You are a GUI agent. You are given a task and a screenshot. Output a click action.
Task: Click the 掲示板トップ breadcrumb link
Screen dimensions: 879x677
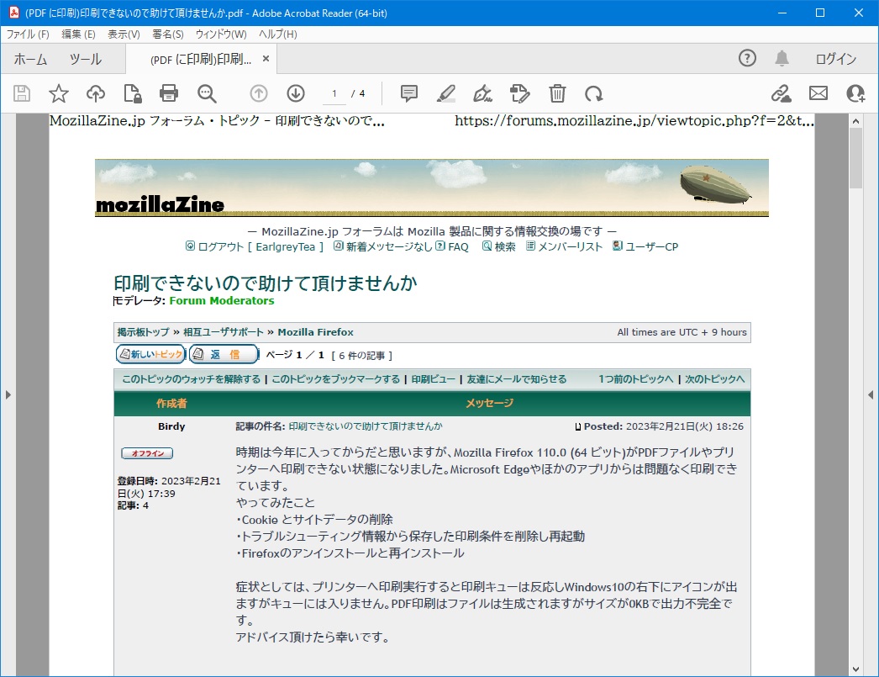click(x=143, y=332)
